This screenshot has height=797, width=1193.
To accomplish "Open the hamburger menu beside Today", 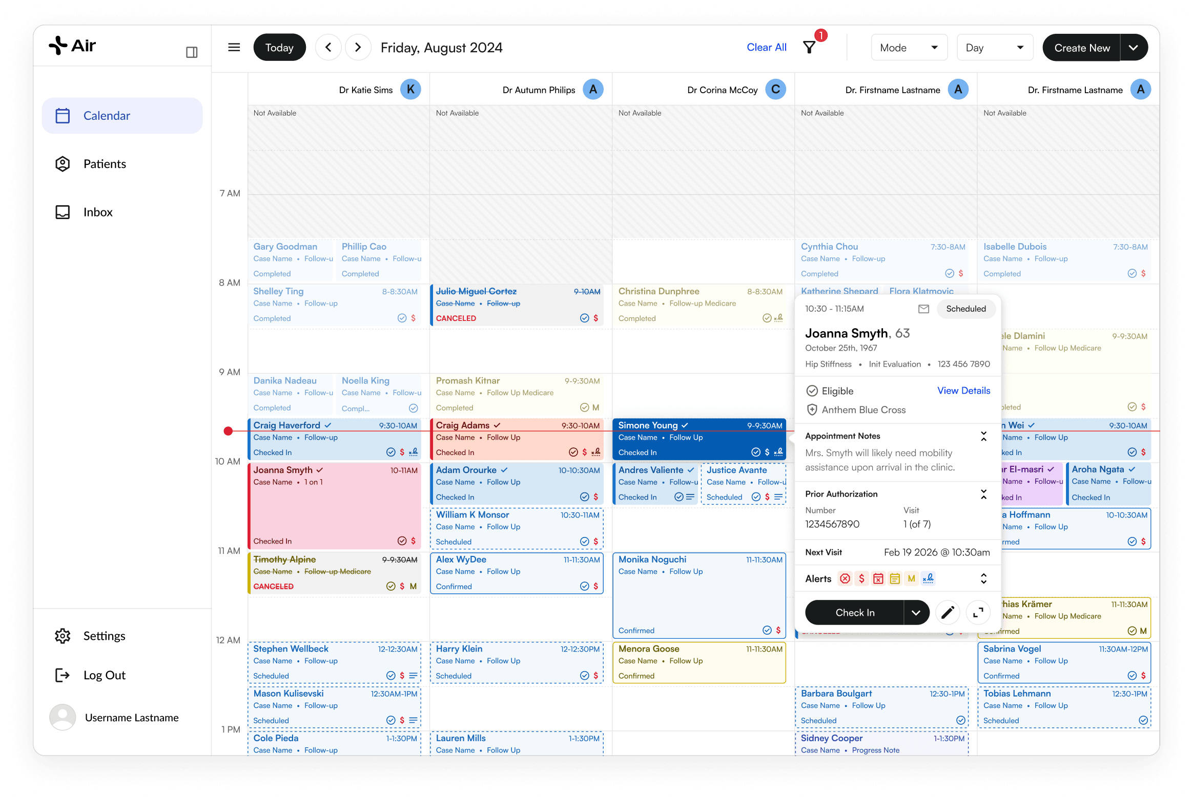I will [x=234, y=48].
